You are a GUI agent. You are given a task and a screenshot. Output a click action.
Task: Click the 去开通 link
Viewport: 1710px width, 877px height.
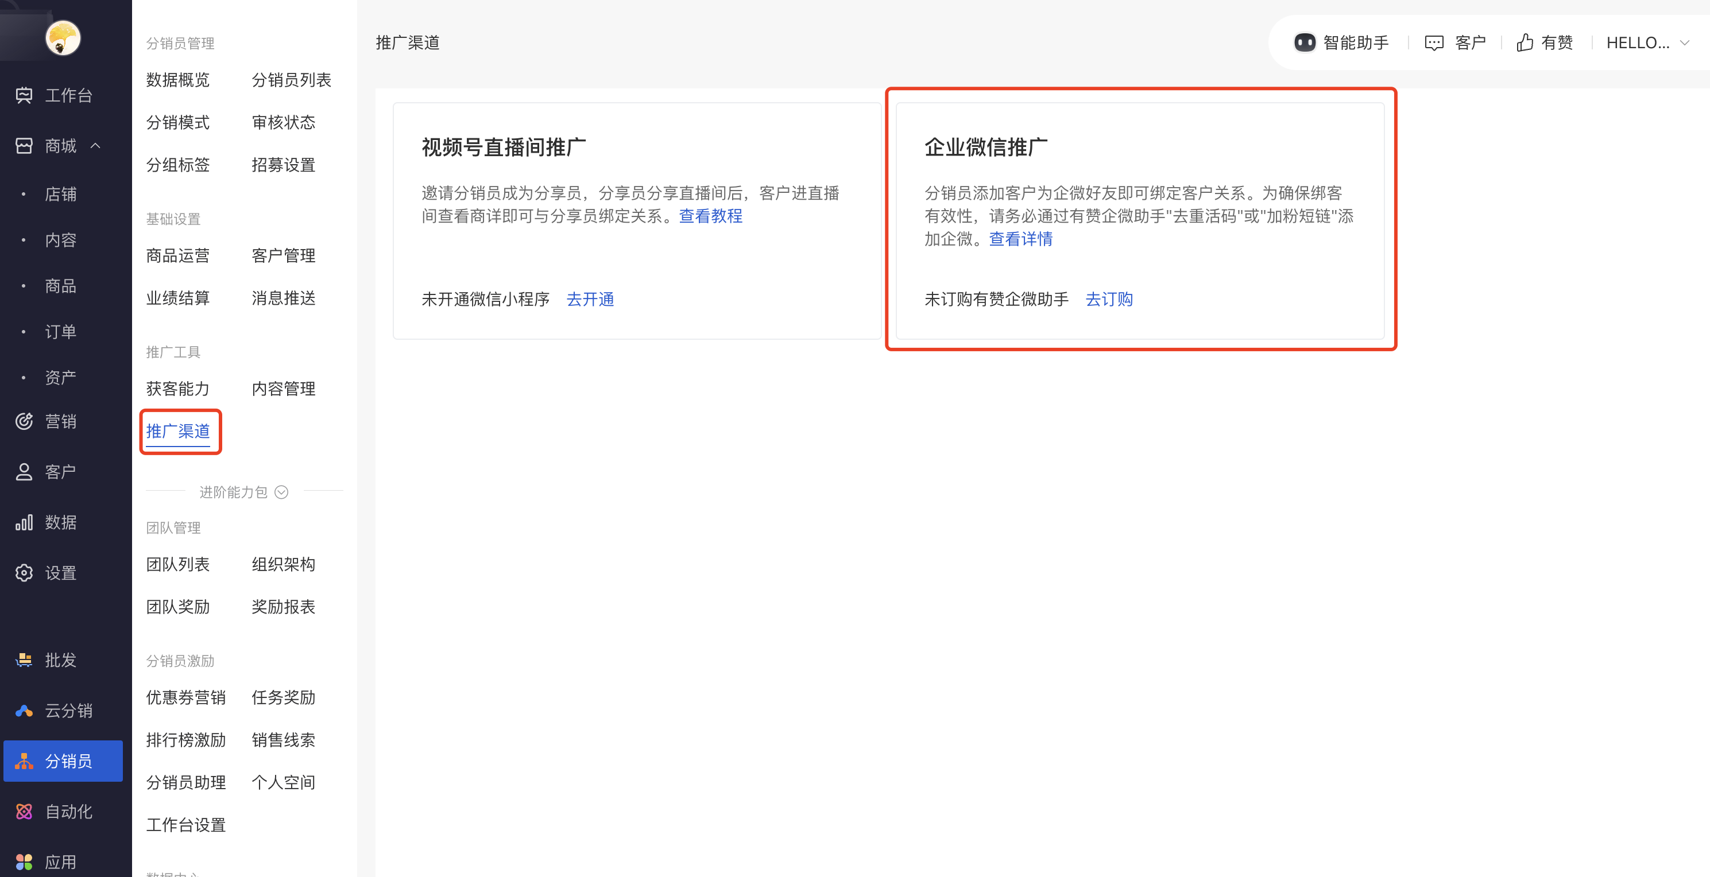pyautogui.click(x=590, y=299)
